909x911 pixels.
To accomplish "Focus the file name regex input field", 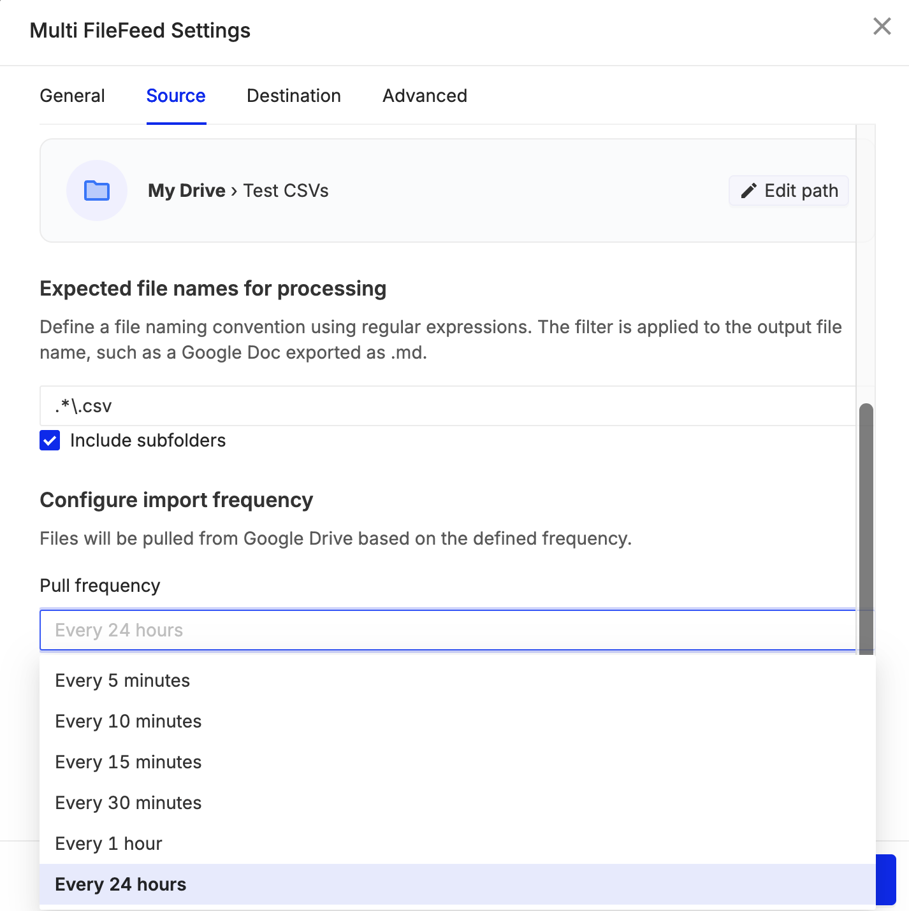I will pyautogui.click(x=448, y=406).
